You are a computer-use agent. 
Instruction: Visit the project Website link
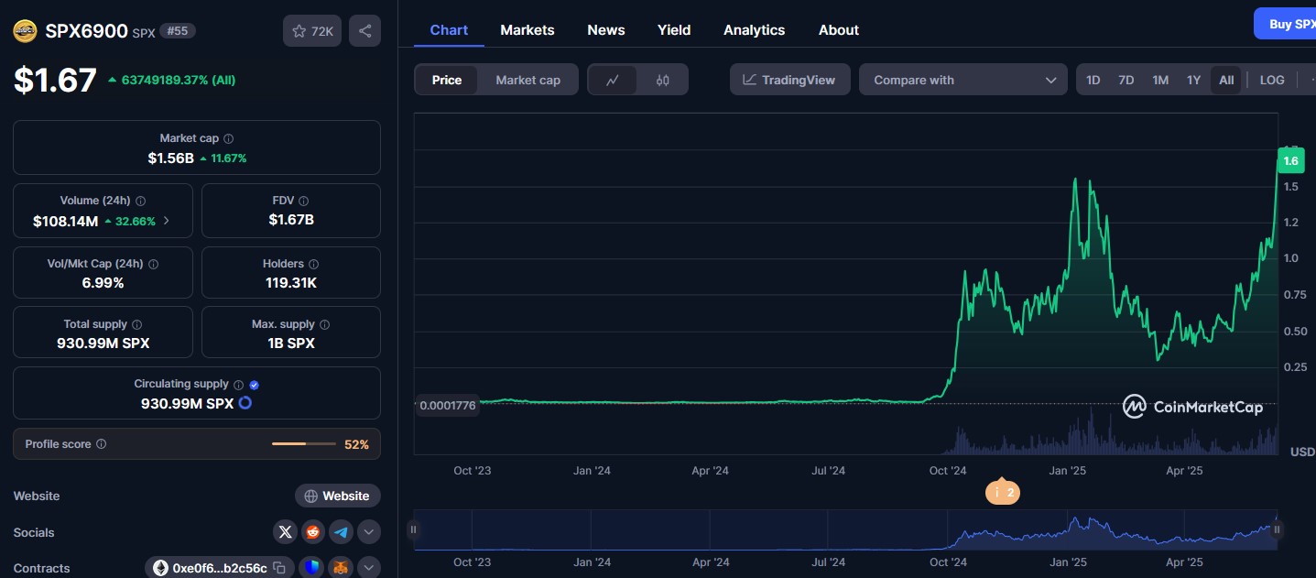click(x=337, y=496)
